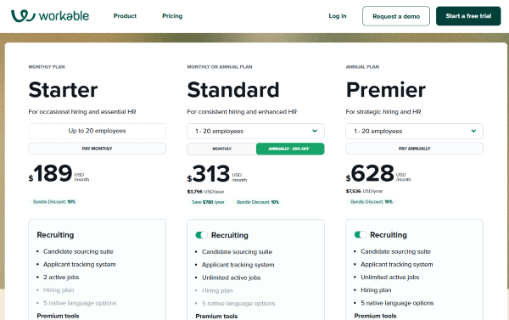Click Premier plan Bundle Discount 10% badge

pyautogui.click(x=372, y=202)
